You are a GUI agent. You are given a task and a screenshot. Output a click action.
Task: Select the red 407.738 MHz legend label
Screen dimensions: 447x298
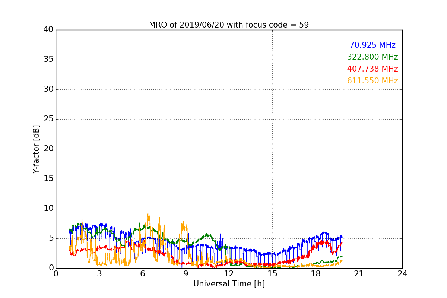pos(372,69)
